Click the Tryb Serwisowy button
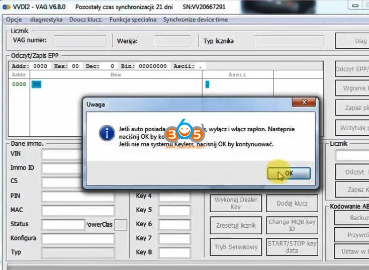 coord(236,247)
